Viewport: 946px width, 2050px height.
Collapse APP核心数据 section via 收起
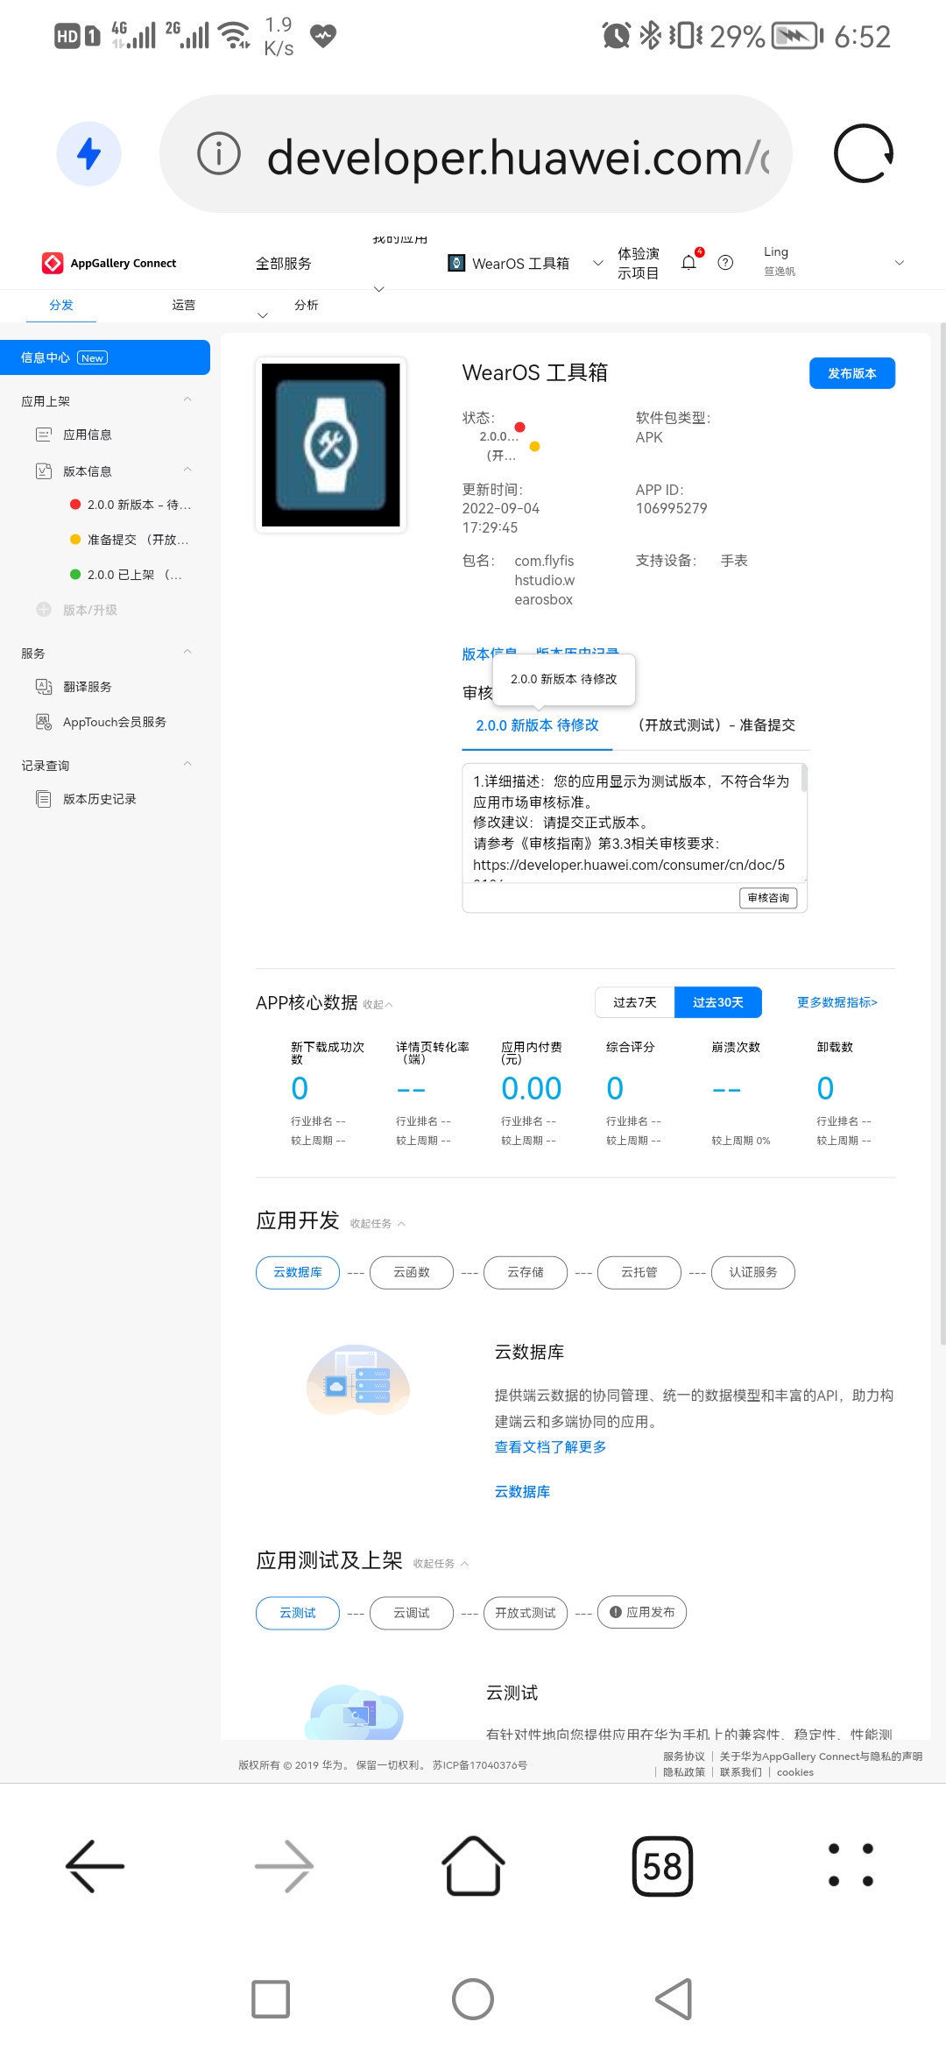click(378, 1005)
